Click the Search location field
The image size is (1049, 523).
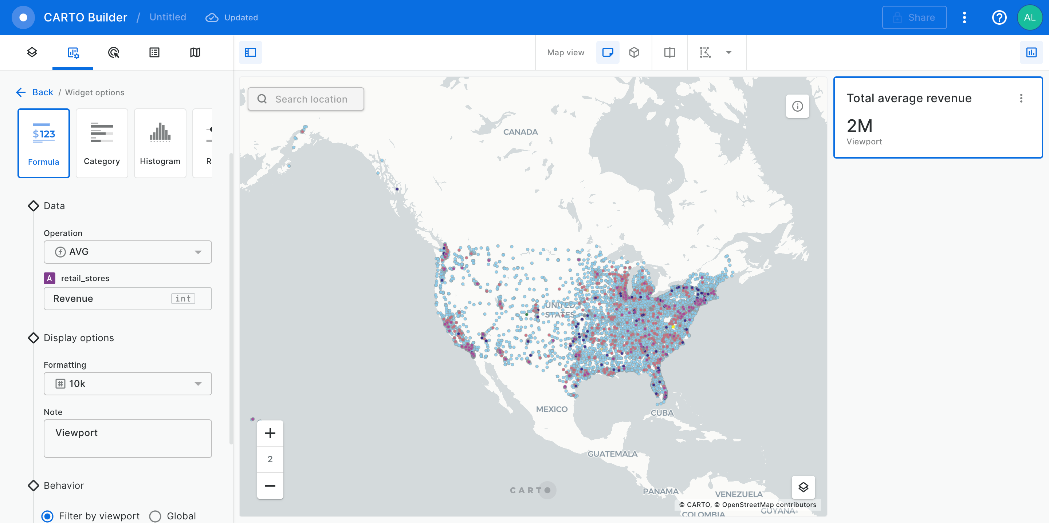pos(311,99)
